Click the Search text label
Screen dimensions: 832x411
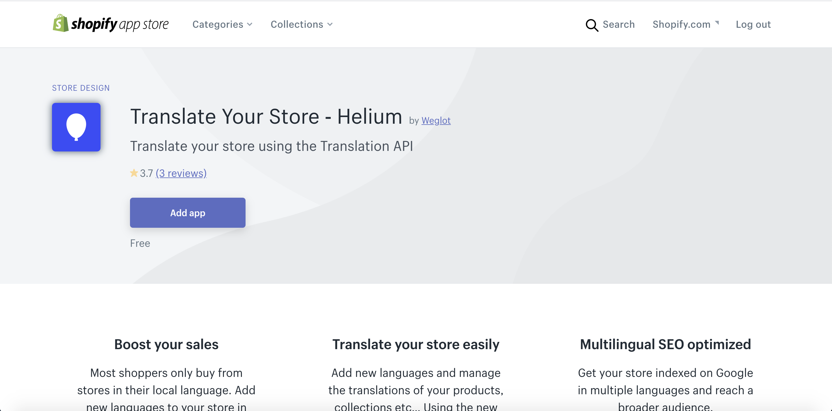619,25
